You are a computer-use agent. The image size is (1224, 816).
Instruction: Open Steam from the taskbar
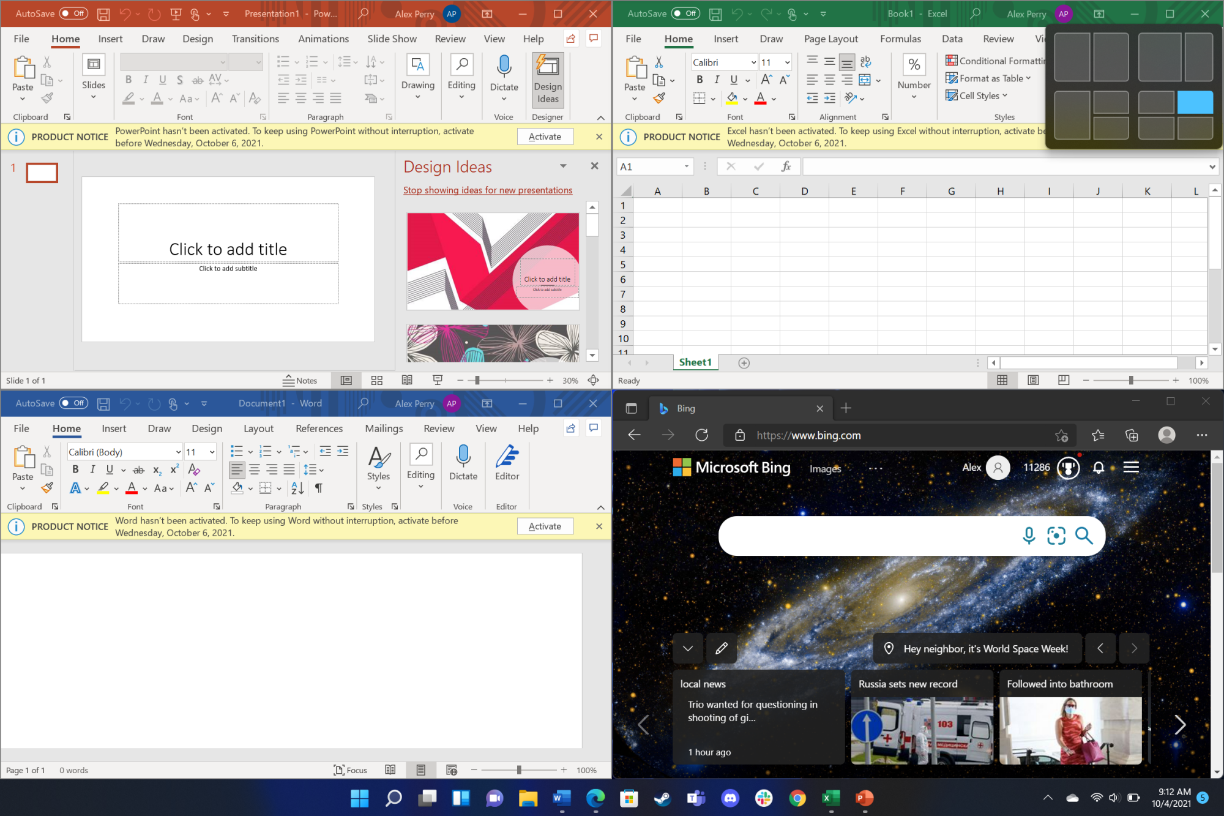coord(662,798)
